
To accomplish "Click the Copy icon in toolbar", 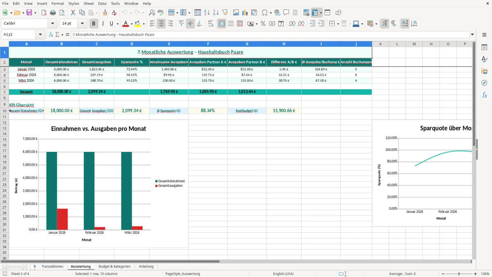I will pos(82,13).
